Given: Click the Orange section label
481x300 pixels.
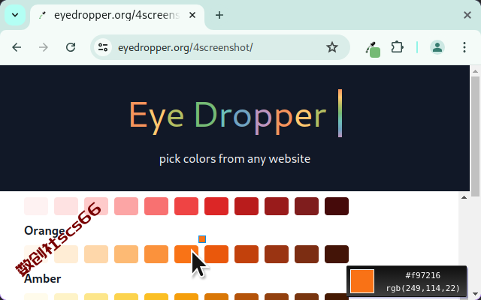Looking at the screenshot, I should point(44,230).
